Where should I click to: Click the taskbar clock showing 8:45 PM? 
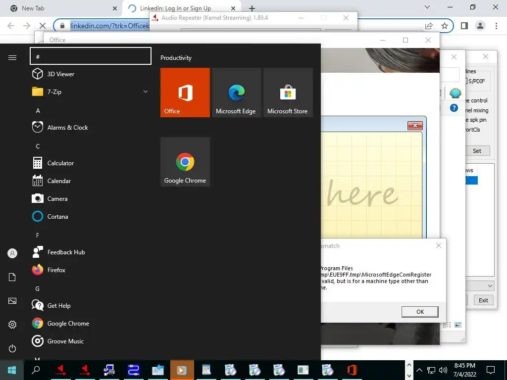coord(464,370)
